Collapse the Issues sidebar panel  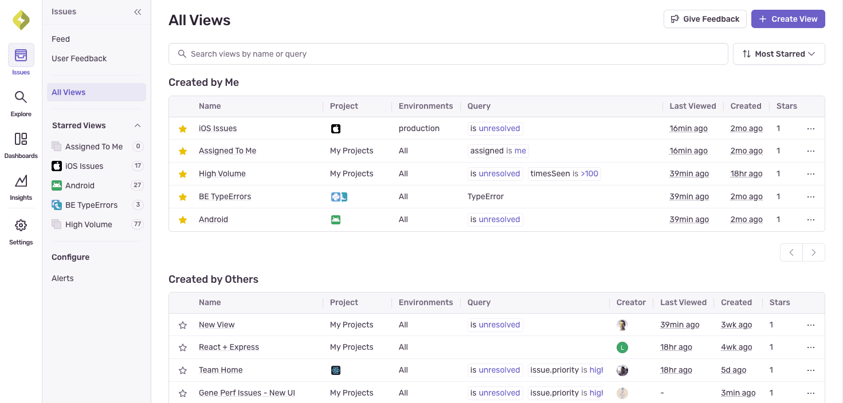click(138, 12)
